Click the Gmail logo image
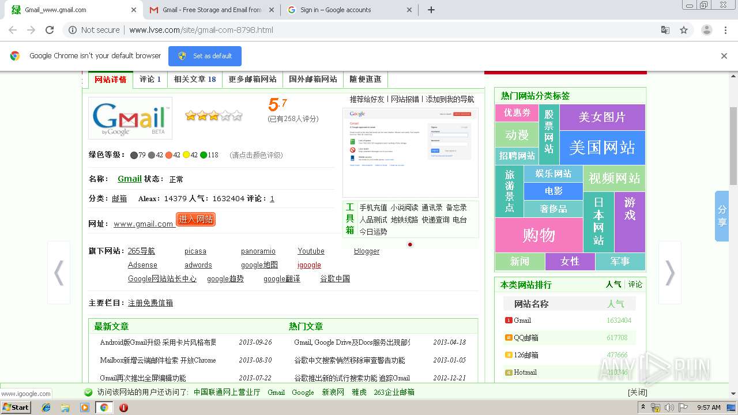This screenshot has width=738, height=415. [x=130, y=118]
